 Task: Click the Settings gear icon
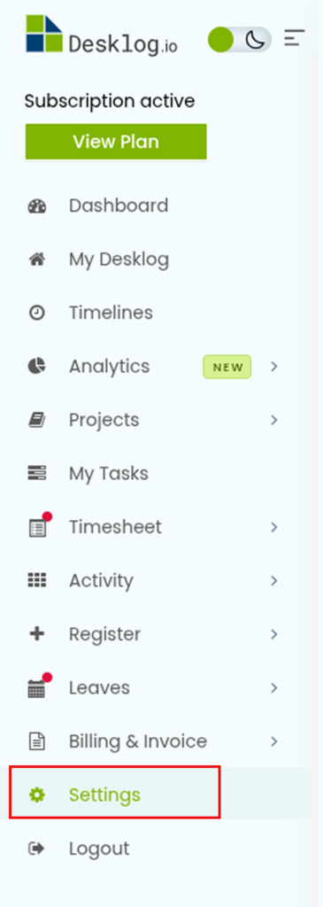click(x=37, y=795)
